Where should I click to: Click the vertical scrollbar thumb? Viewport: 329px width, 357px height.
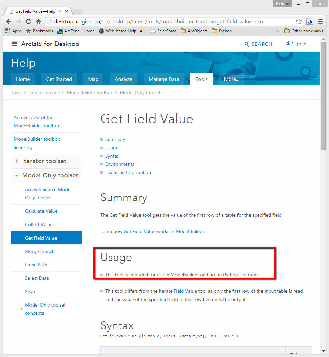pyautogui.click(x=323, y=96)
